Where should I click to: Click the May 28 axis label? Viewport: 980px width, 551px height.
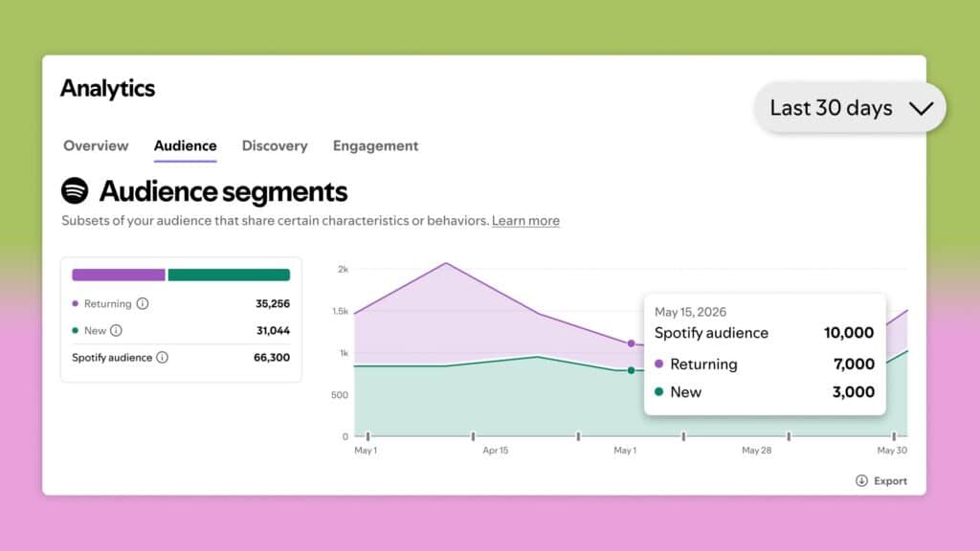(756, 450)
